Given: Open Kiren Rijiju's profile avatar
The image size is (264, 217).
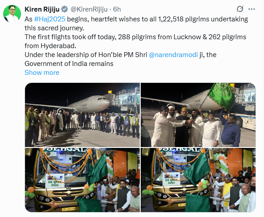Looking at the screenshot, I should [12, 14].
